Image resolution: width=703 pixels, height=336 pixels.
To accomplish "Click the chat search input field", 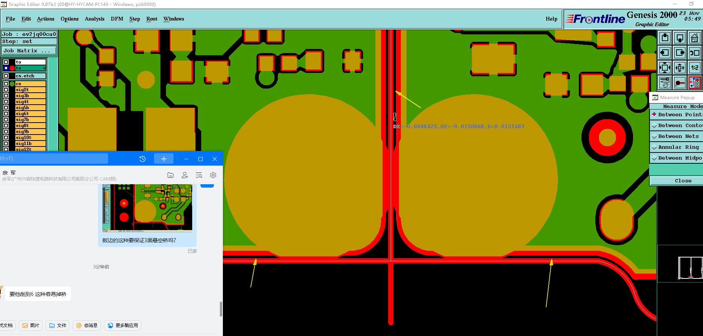I will tap(54, 158).
